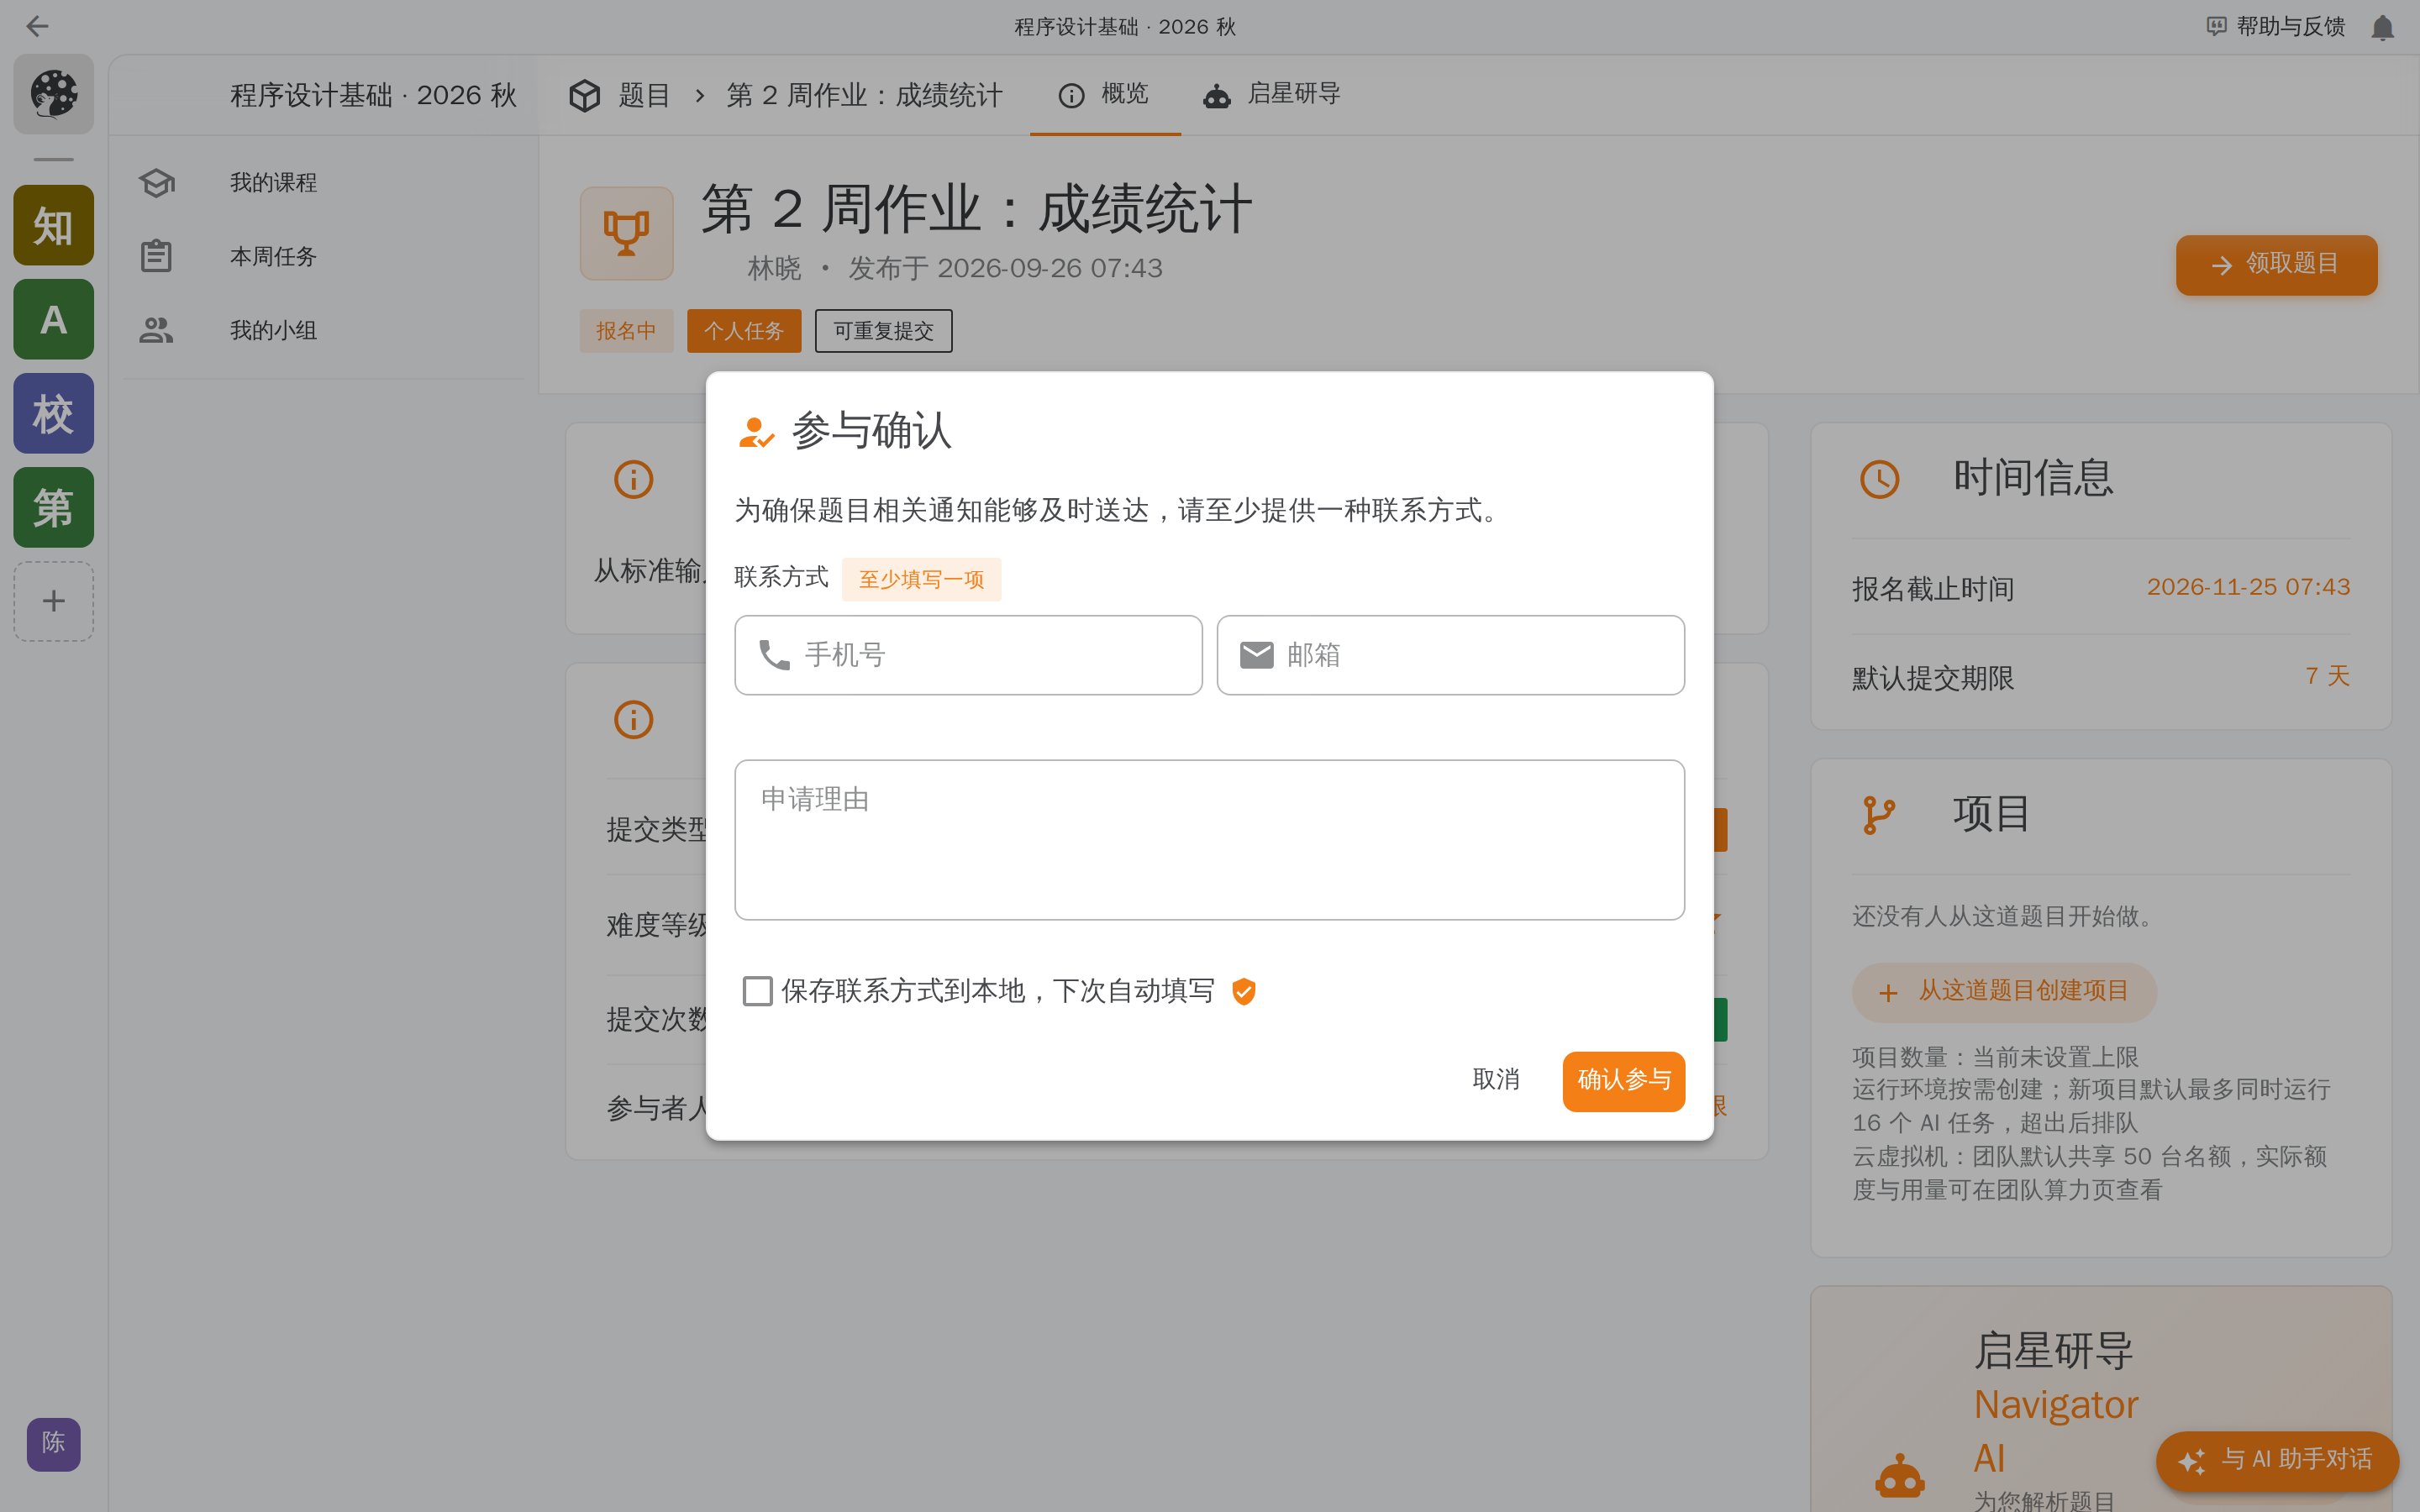Go to 我的课程 in sidebar

coord(323,183)
